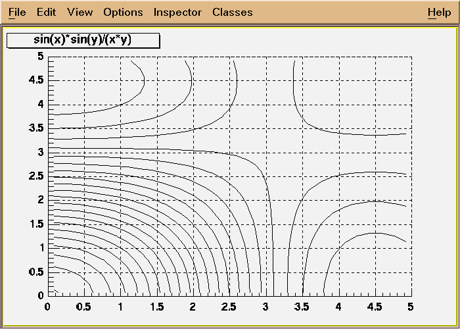The height and width of the screenshot is (329, 460).
Task: Pick the x-axis tick label 1.5
Action: click(x=157, y=306)
